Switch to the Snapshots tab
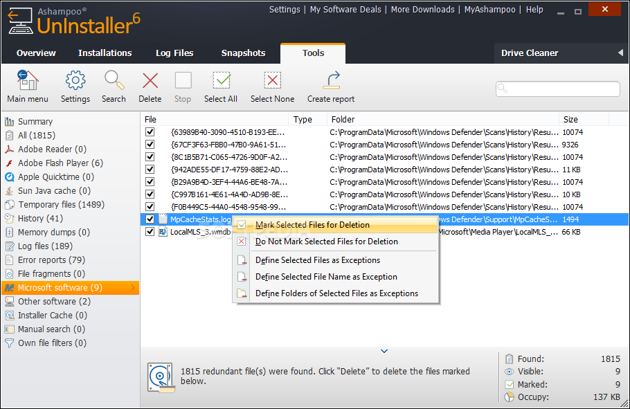630x409 pixels. [x=244, y=53]
